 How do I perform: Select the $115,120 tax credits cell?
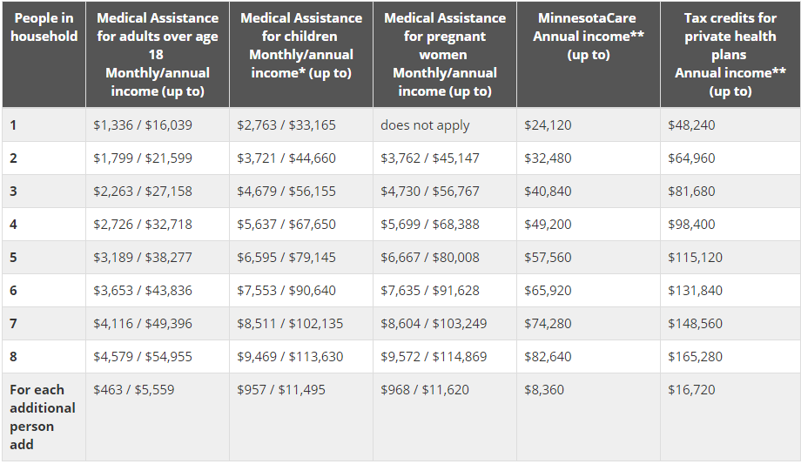click(695, 258)
